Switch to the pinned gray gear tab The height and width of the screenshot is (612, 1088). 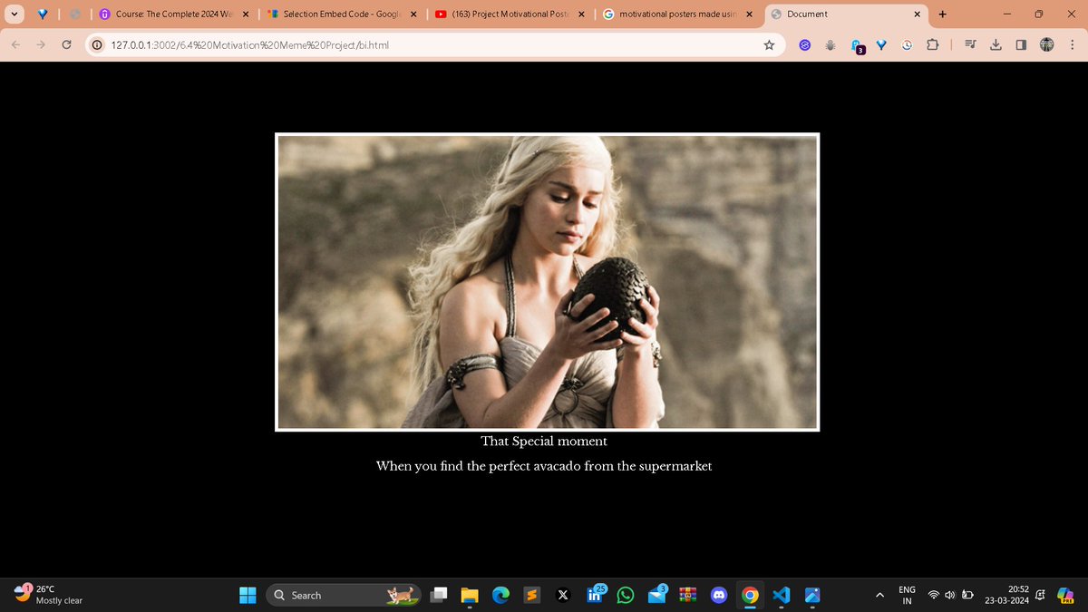click(75, 14)
